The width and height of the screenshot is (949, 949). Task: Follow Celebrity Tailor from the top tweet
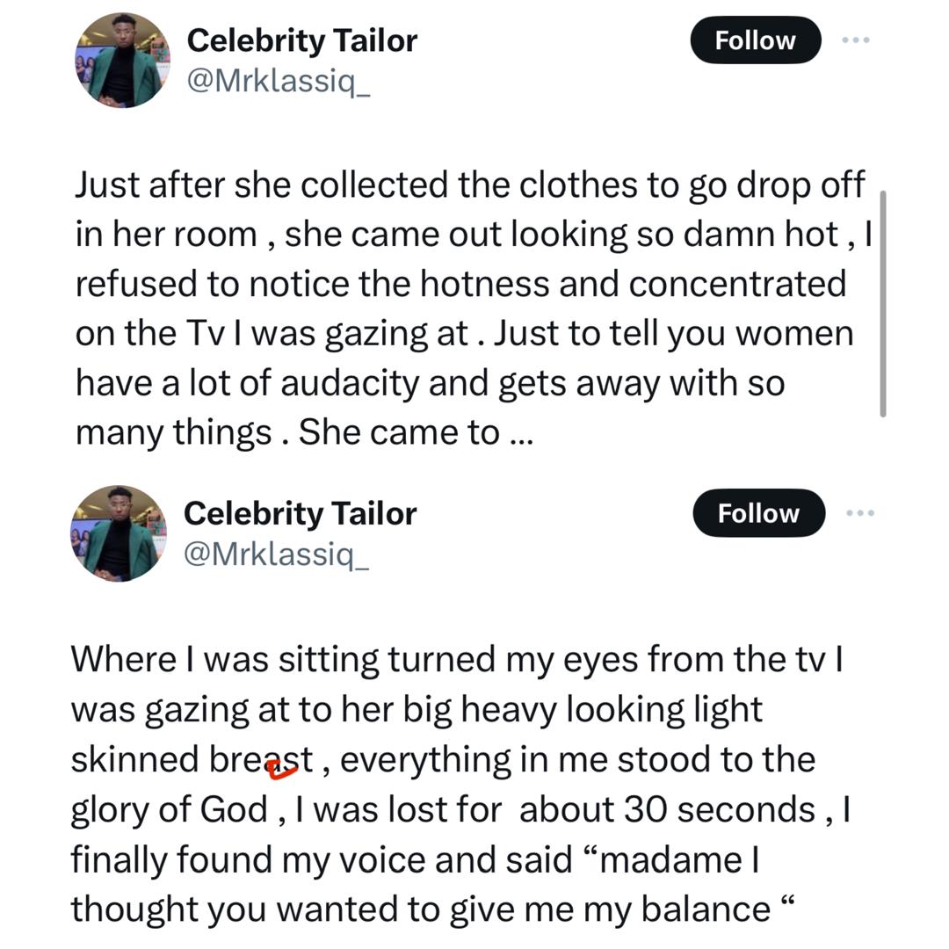point(755,41)
